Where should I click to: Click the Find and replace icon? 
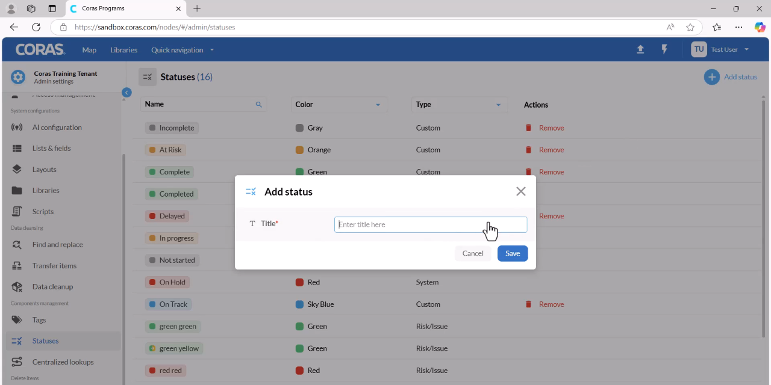[x=17, y=245]
